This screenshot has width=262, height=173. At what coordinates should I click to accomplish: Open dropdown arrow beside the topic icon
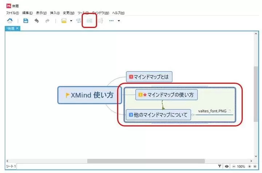tap(71, 21)
